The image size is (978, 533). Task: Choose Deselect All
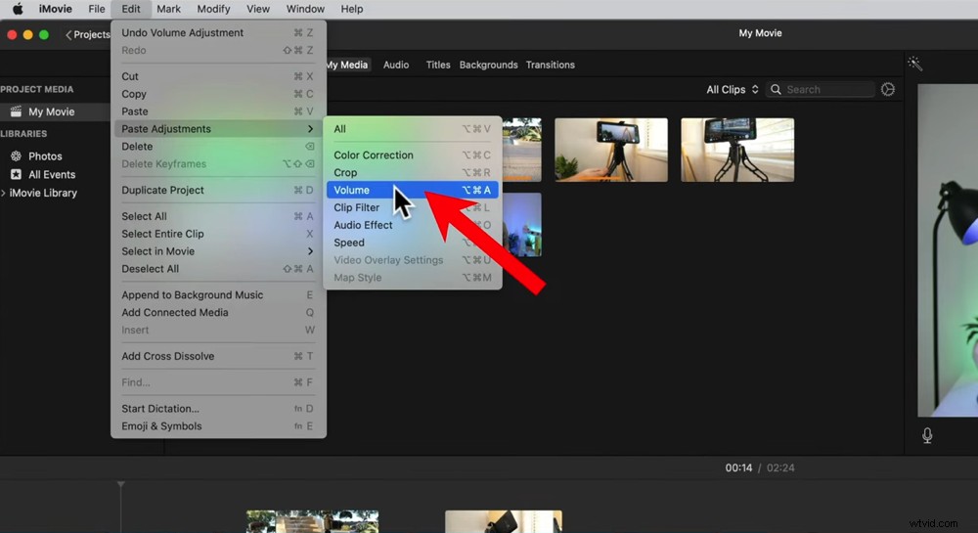(x=218, y=268)
